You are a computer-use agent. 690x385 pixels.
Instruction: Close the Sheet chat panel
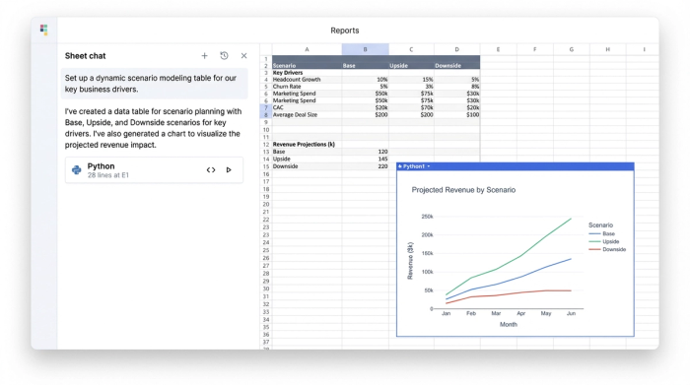tap(243, 56)
